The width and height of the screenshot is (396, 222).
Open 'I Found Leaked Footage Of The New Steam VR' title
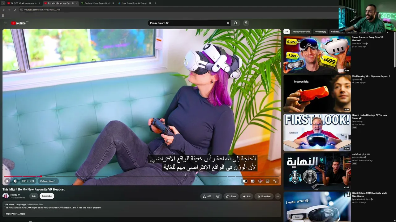pyautogui.click(x=369, y=117)
